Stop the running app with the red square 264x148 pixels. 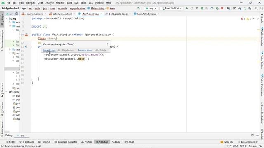222,8
